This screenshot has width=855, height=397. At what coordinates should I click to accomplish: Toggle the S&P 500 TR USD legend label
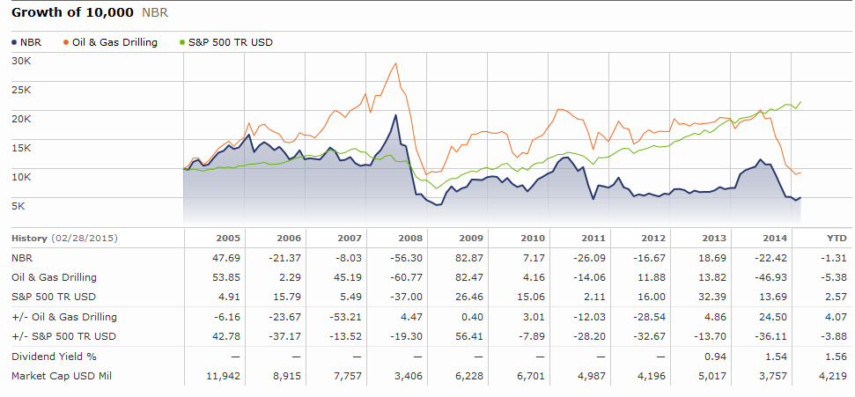click(x=230, y=42)
